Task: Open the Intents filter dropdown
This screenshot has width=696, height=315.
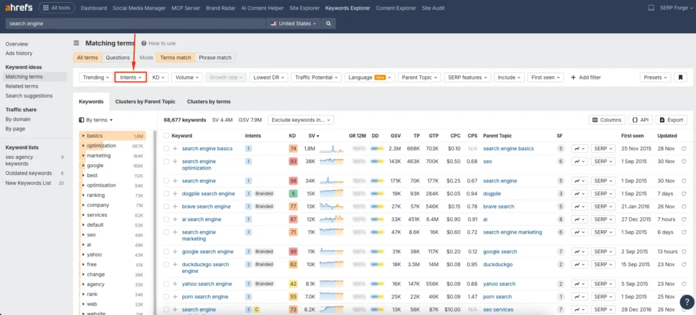Action: (130, 77)
